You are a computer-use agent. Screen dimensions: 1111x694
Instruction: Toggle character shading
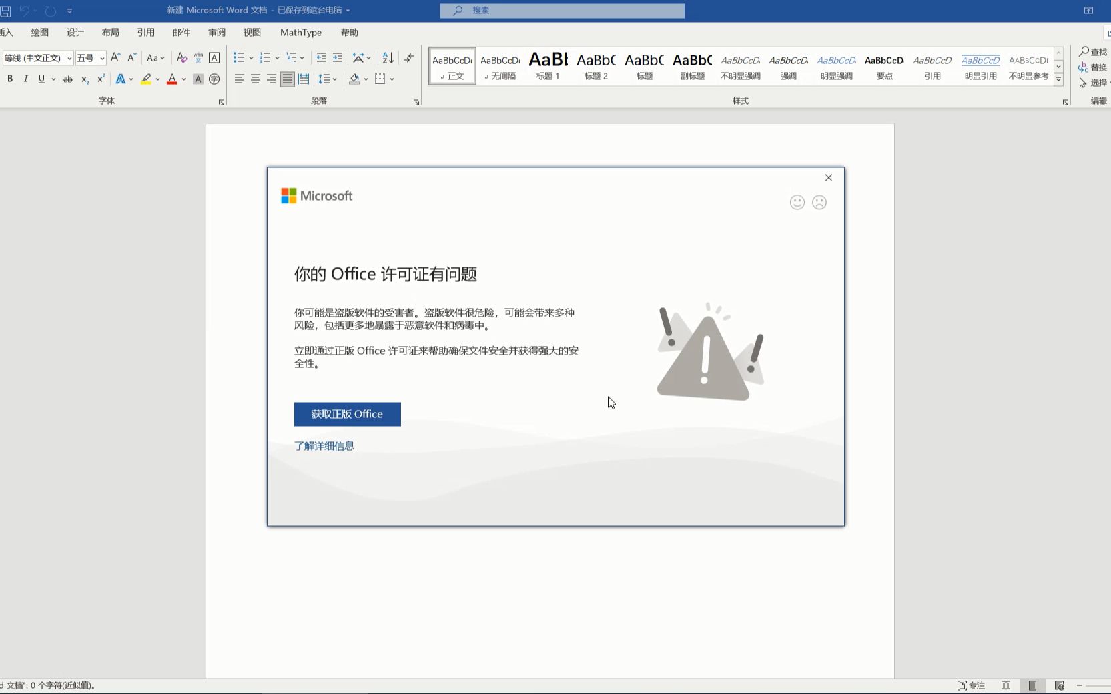[198, 79]
